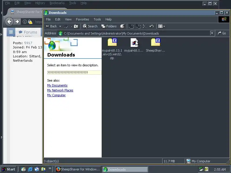Open the Edit menu in Downloads window
Screen dimensions: 231x173
(58, 19)
